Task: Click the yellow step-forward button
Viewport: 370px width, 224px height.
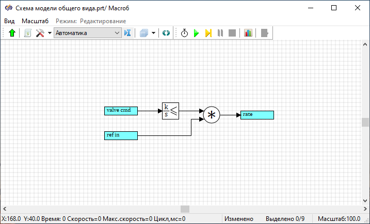Action: click(208, 33)
